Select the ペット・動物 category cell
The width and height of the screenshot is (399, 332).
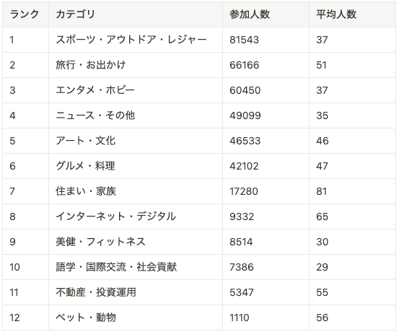pos(136,318)
